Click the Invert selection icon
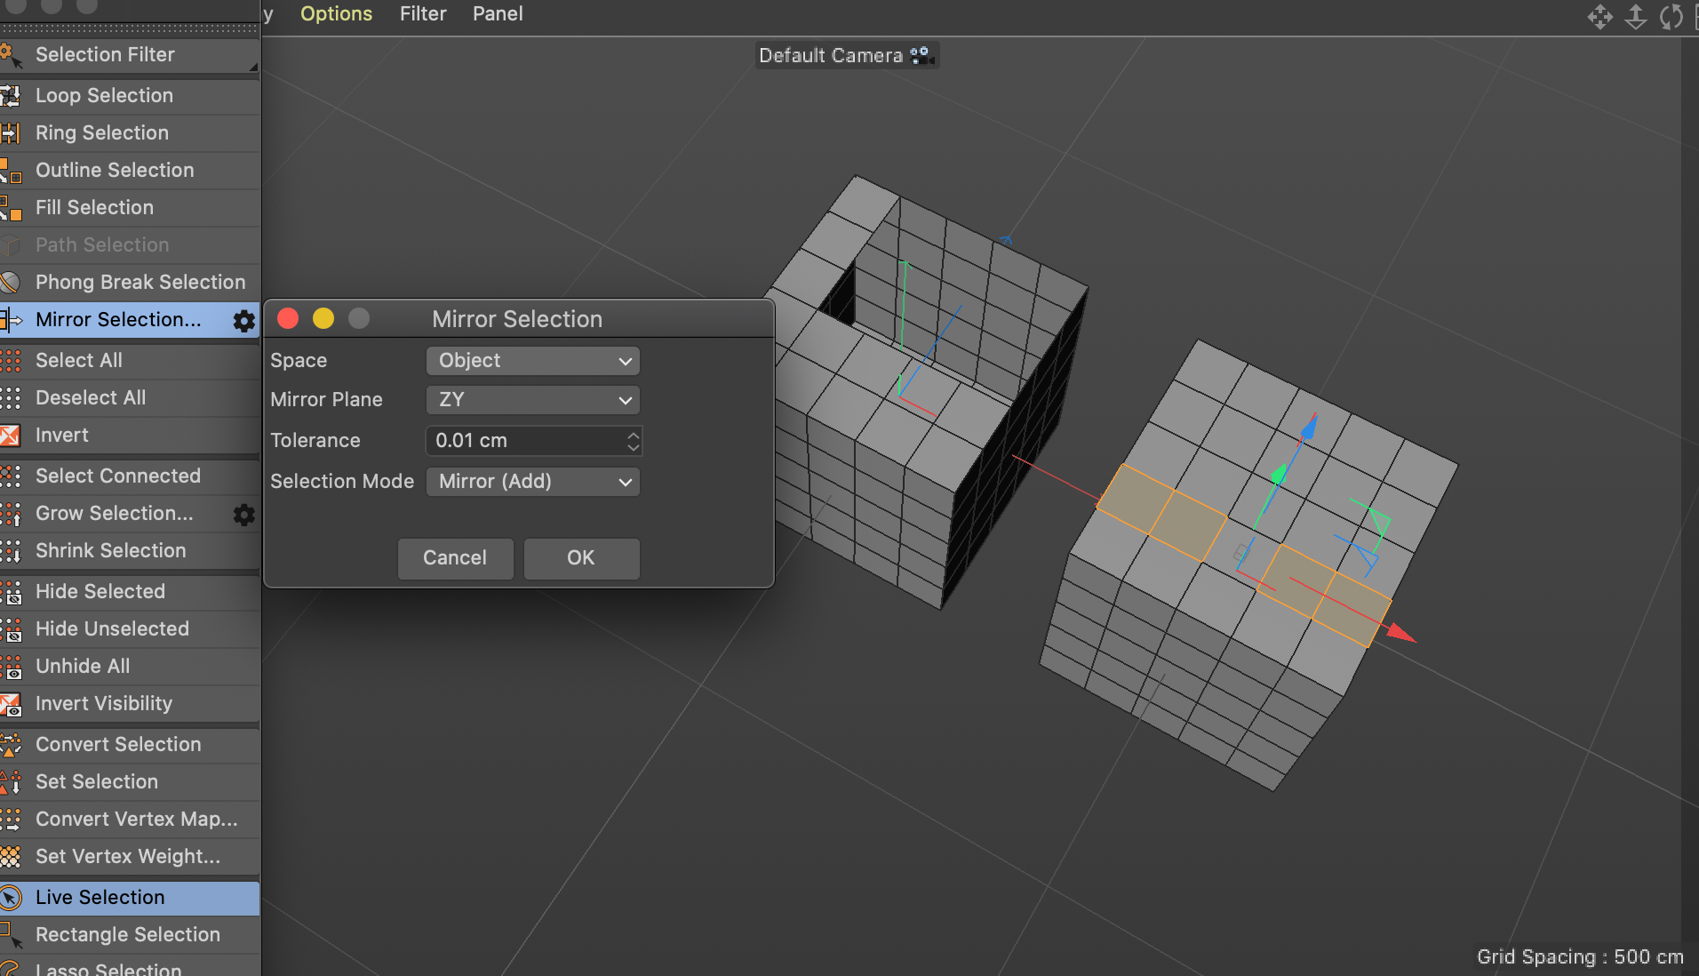This screenshot has width=1699, height=976. (x=11, y=435)
